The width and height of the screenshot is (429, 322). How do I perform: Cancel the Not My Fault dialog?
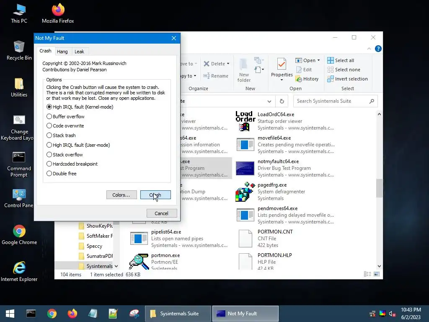tap(161, 213)
